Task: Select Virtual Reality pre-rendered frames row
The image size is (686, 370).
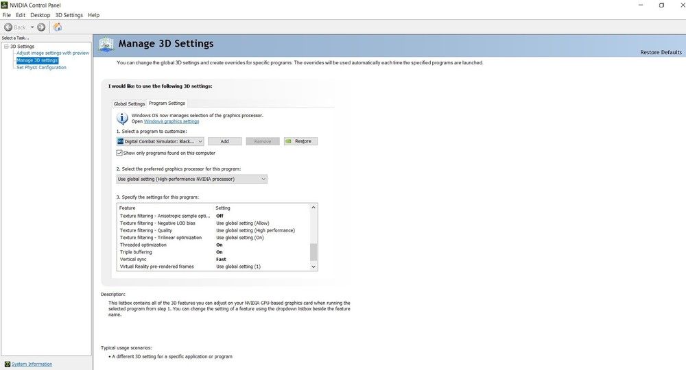Action: click(x=213, y=267)
